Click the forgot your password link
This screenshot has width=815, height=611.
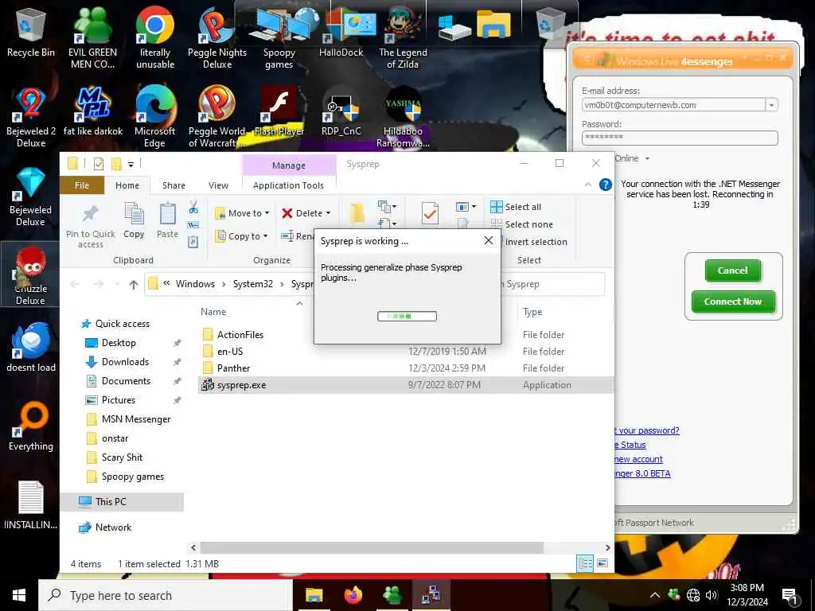(x=646, y=430)
